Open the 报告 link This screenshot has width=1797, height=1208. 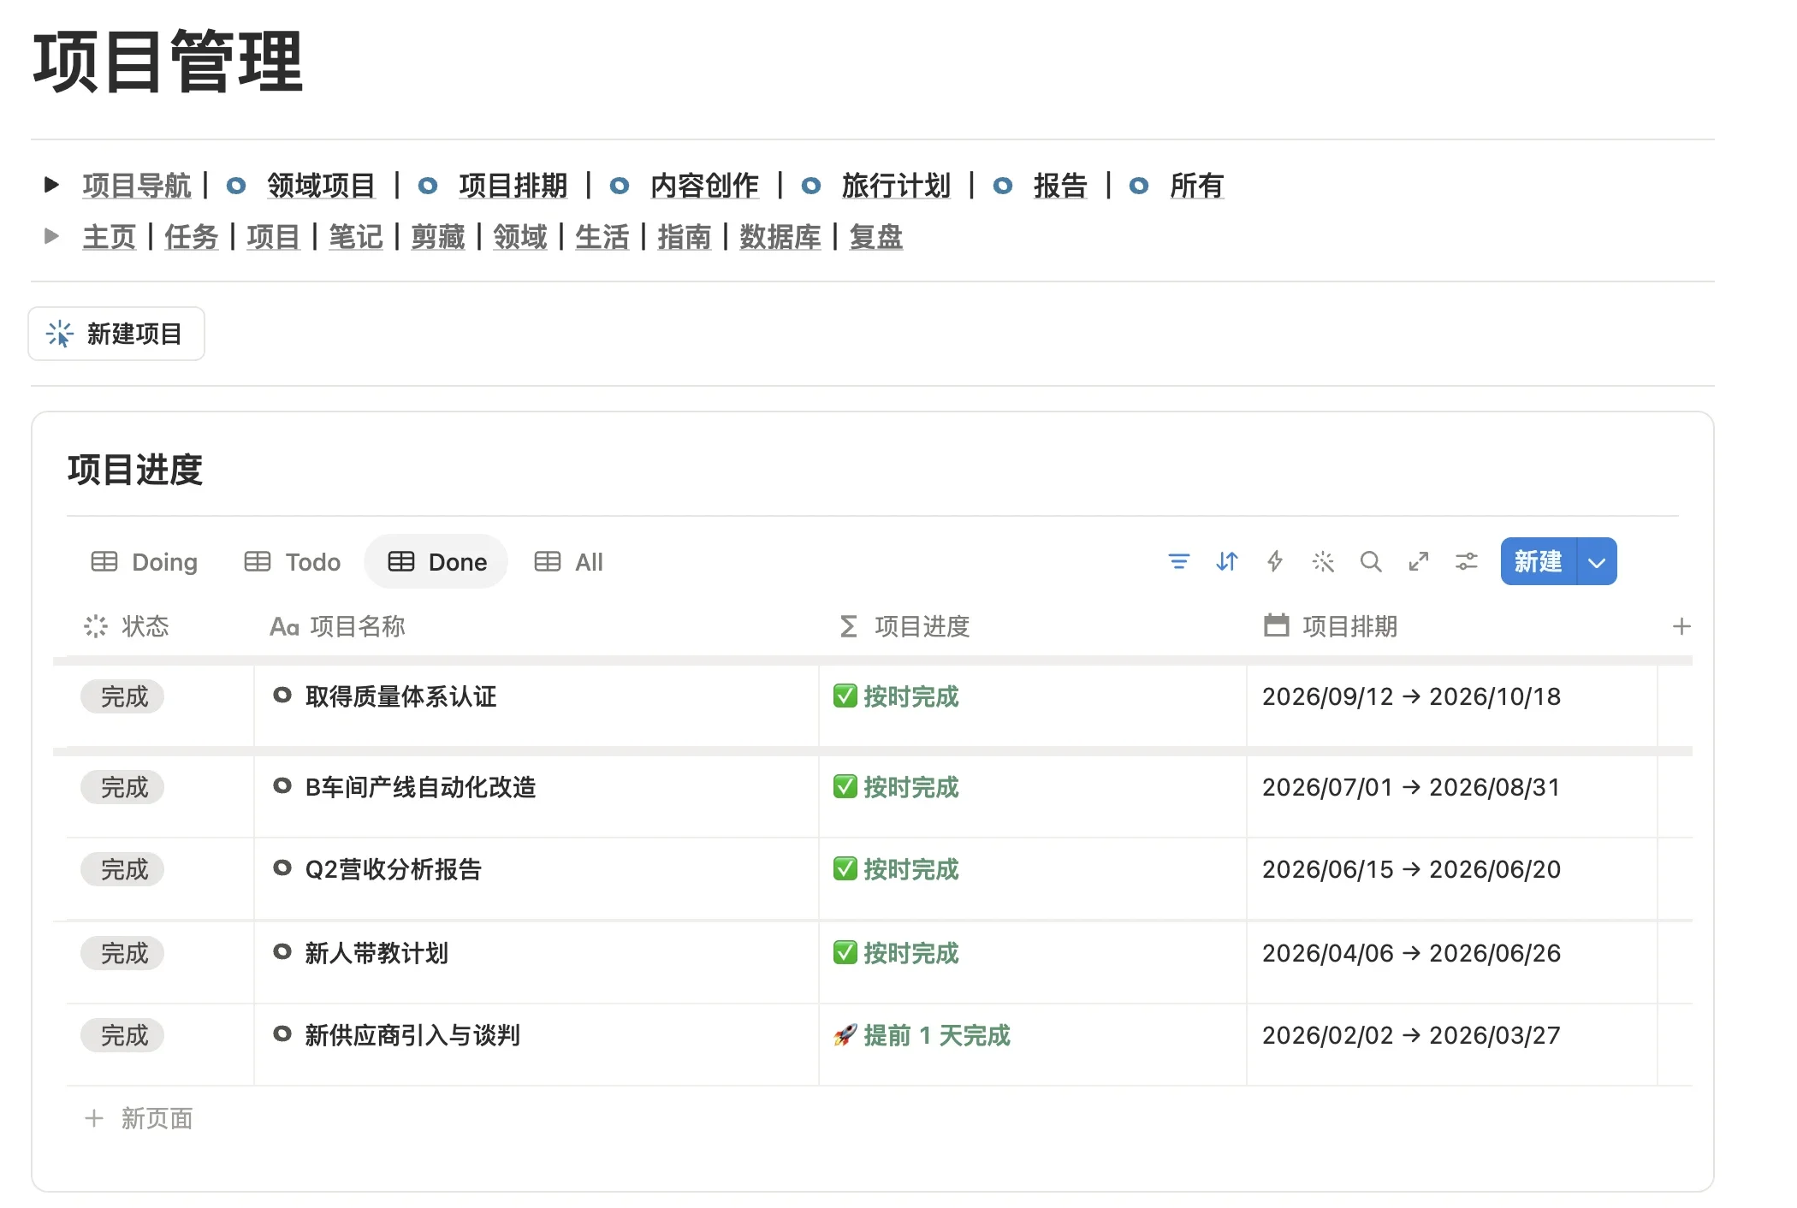coord(1060,185)
